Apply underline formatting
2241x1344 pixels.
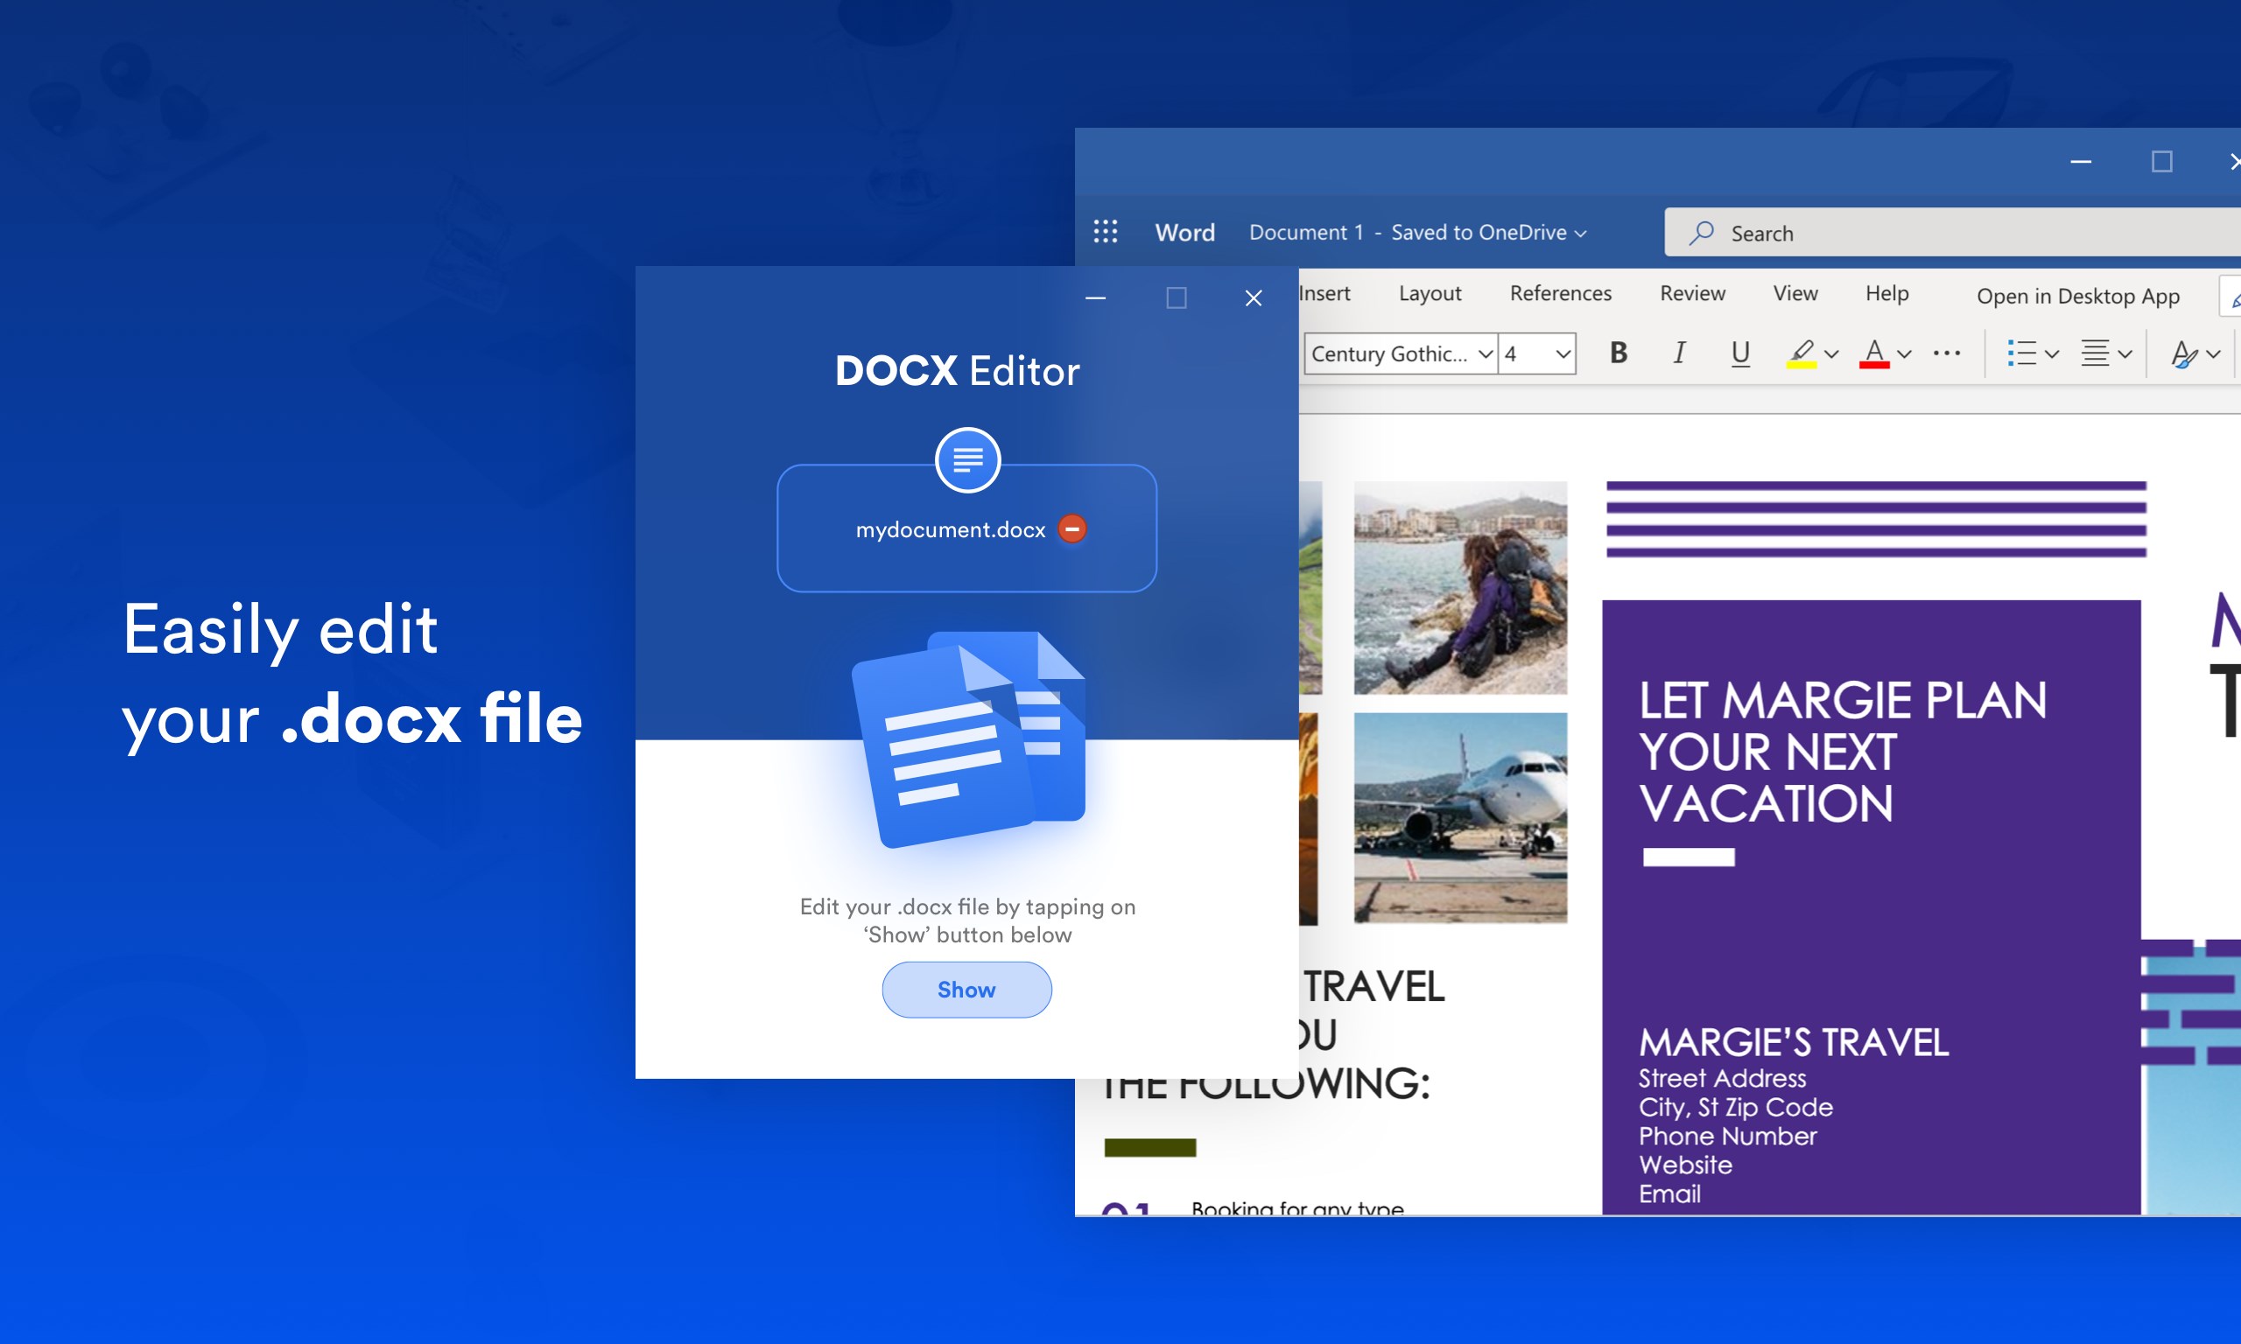[1739, 353]
